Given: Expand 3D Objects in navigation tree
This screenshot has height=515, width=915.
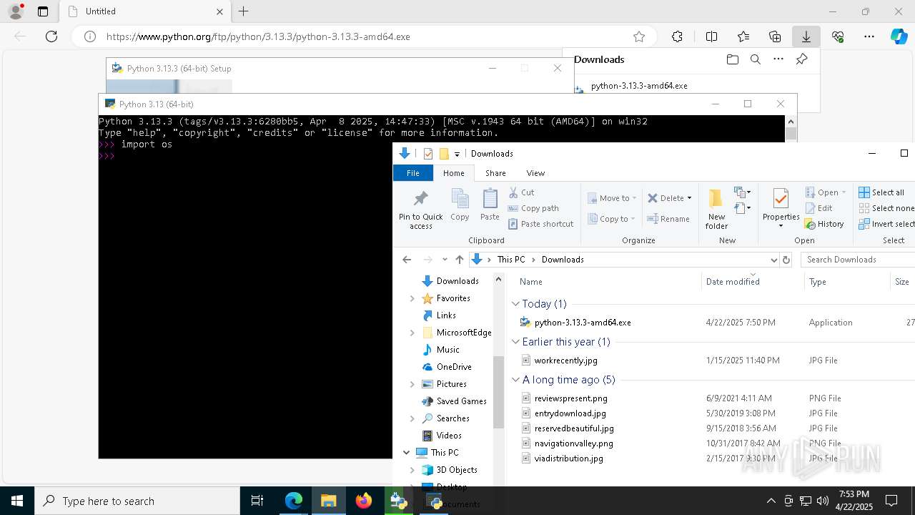Looking at the screenshot, I should (x=412, y=470).
